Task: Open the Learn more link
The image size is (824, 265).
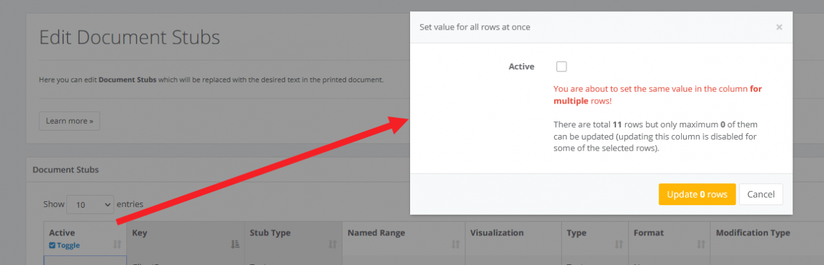Action: [x=69, y=121]
